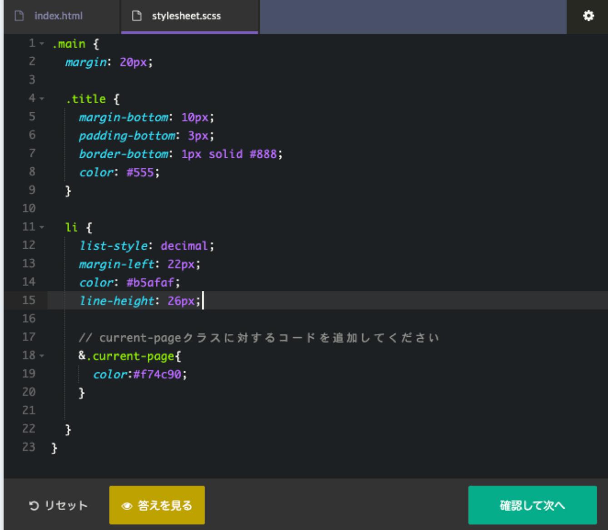Collapse the .title block at line 4
Screen dimensions: 608x530
[x=42, y=98]
